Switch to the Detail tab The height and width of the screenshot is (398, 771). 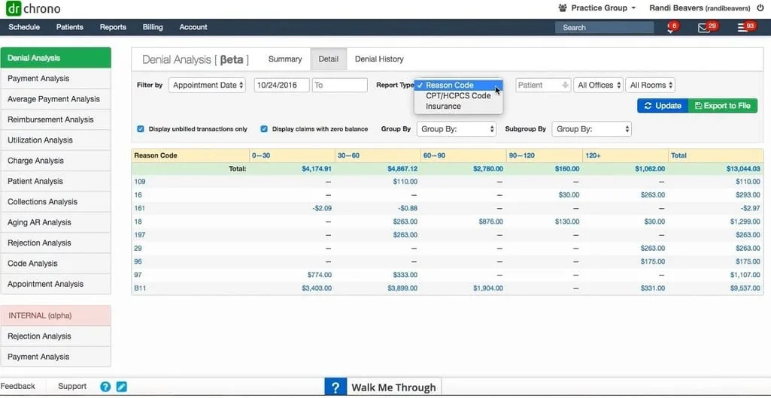point(329,59)
